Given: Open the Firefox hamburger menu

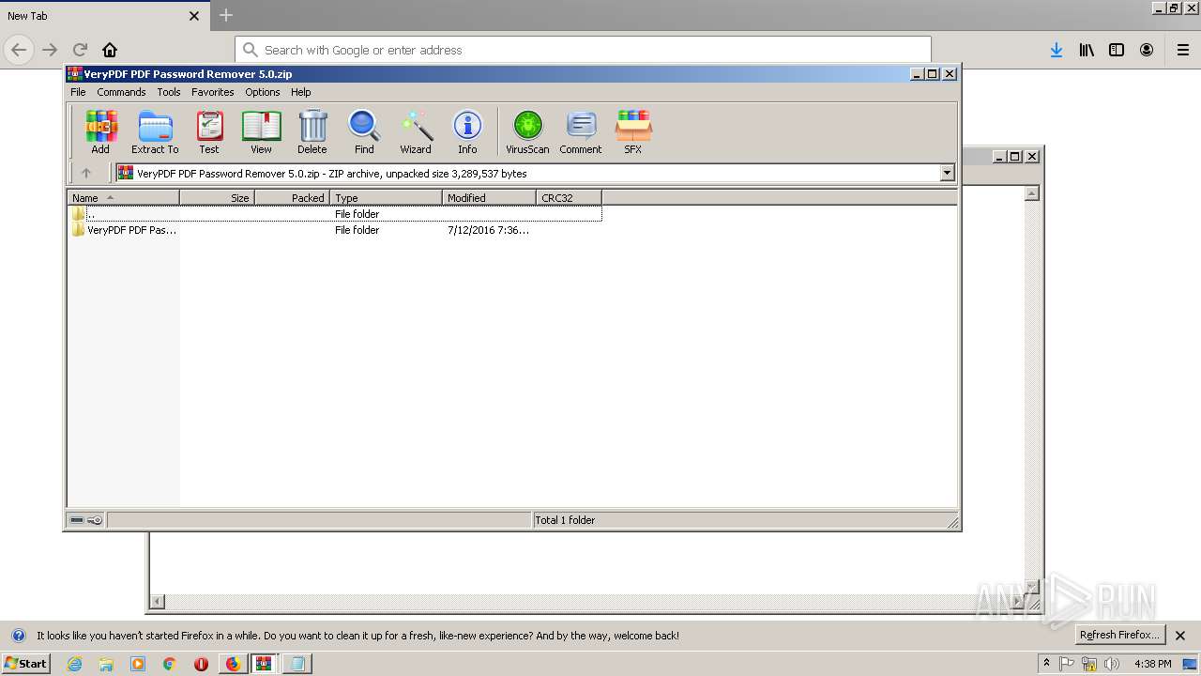Looking at the screenshot, I should 1183,50.
